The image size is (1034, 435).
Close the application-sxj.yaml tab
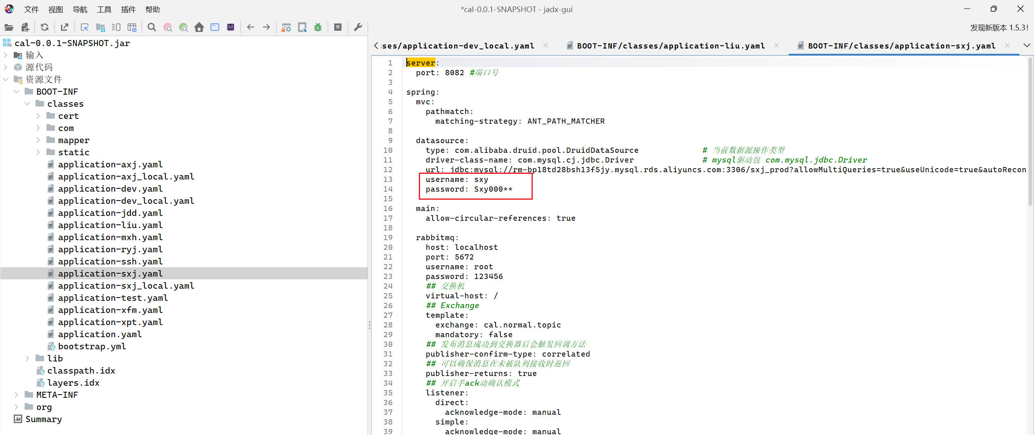coord(1007,46)
